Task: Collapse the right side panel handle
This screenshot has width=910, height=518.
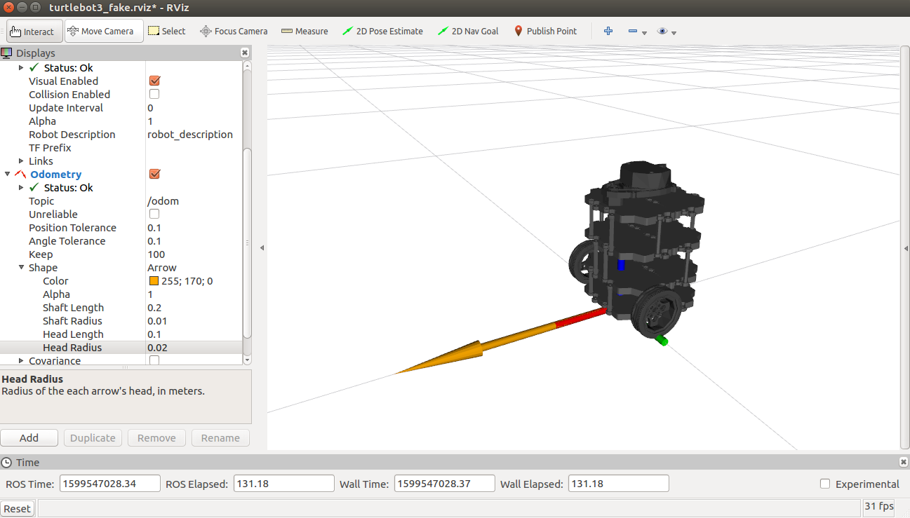Action: [906, 248]
